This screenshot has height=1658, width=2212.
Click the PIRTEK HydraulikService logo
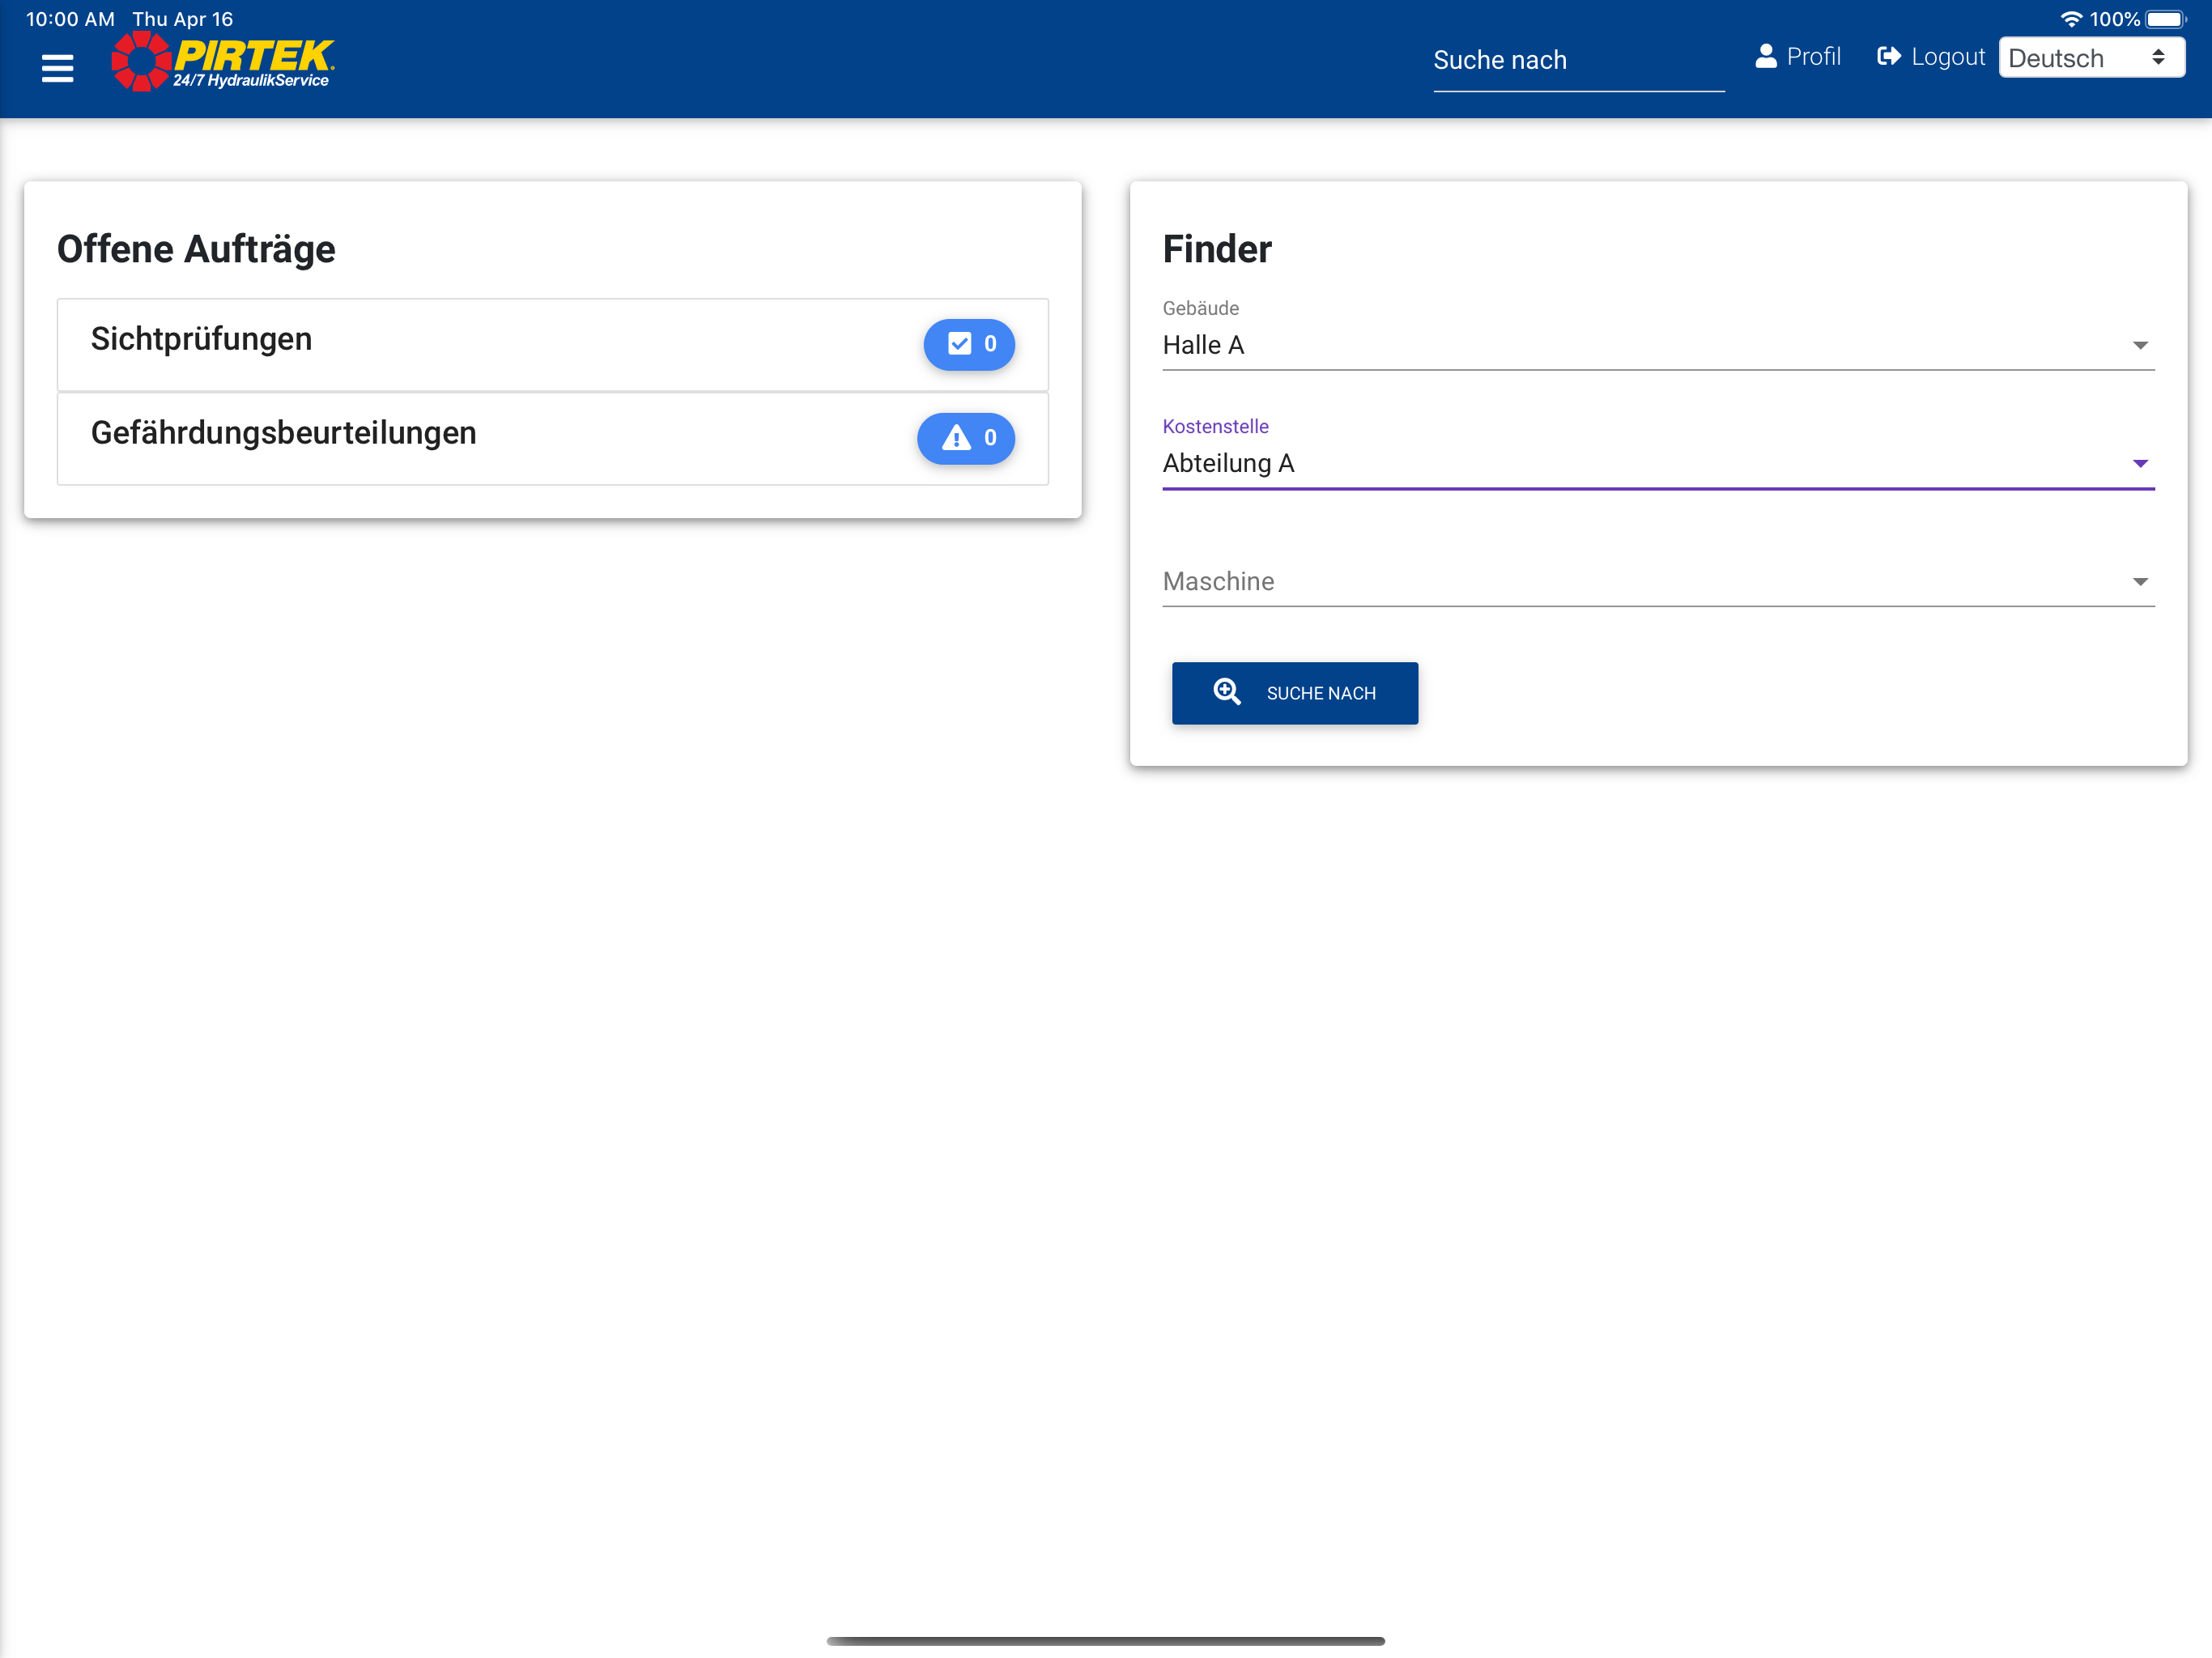(x=222, y=61)
